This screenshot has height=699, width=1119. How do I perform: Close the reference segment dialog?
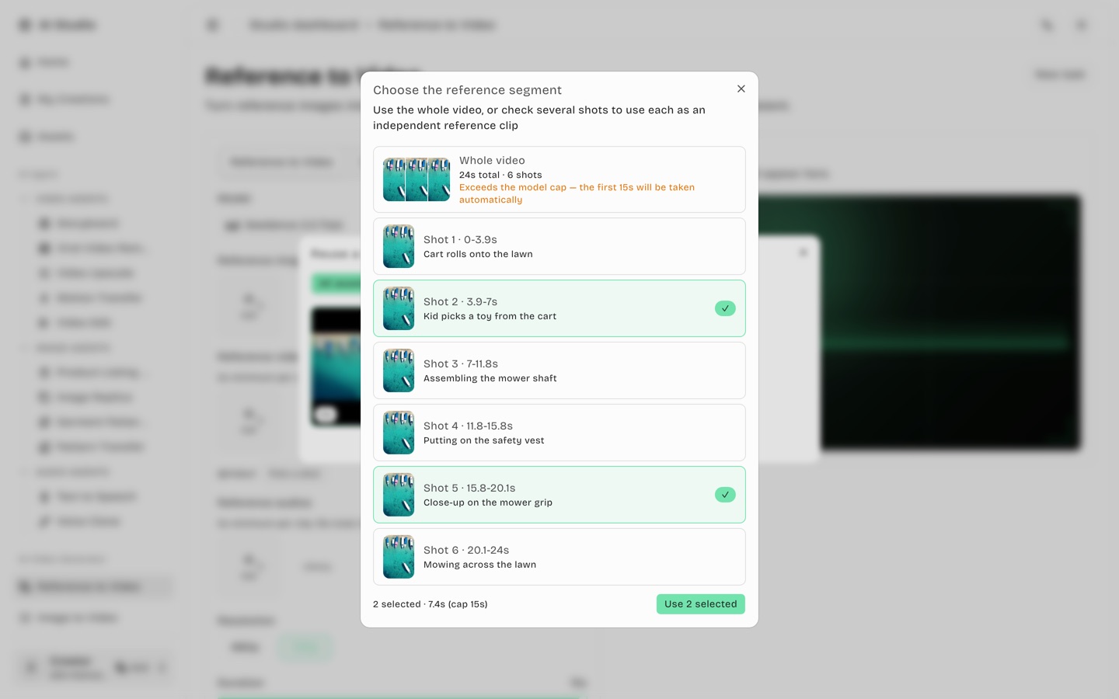741,89
